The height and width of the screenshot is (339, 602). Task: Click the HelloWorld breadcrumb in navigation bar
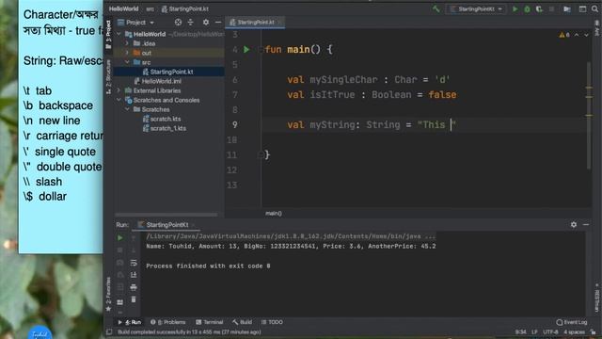123,8
